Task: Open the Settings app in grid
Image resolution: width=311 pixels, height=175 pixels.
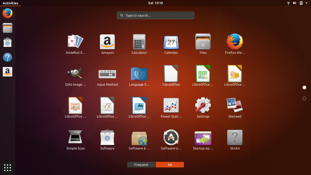Action: [x=203, y=106]
